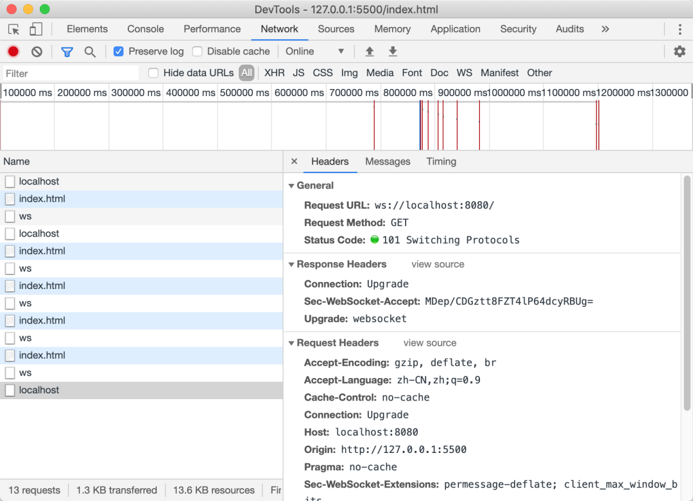Stop recording network log
Screen dimensions: 693x501
(13, 52)
